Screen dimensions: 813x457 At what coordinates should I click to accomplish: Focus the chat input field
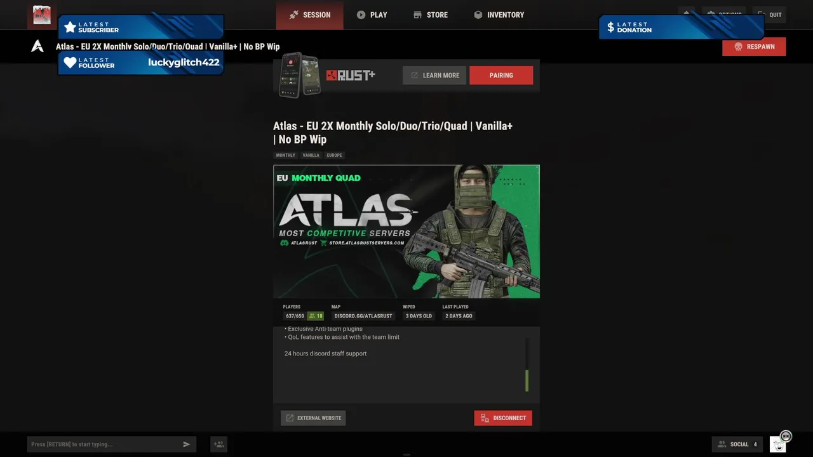point(111,444)
